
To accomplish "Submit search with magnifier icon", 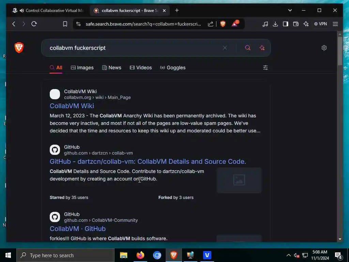I will pyautogui.click(x=248, y=48).
